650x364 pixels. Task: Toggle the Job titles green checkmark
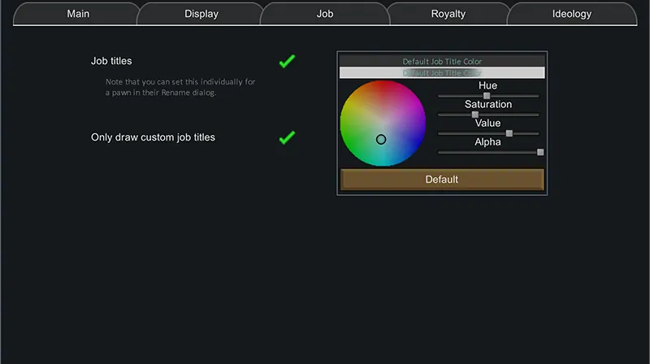pyautogui.click(x=287, y=62)
